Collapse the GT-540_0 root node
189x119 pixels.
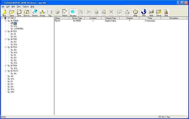click(x=2, y=18)
